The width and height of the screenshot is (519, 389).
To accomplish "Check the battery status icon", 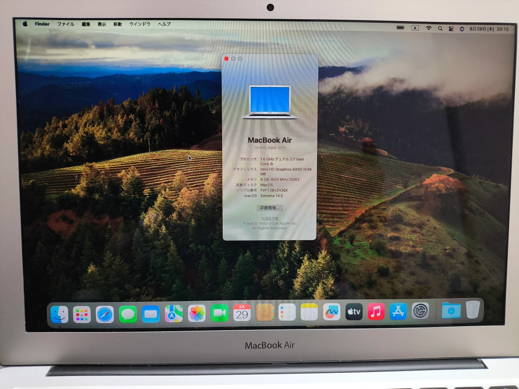I will point(400,28).
